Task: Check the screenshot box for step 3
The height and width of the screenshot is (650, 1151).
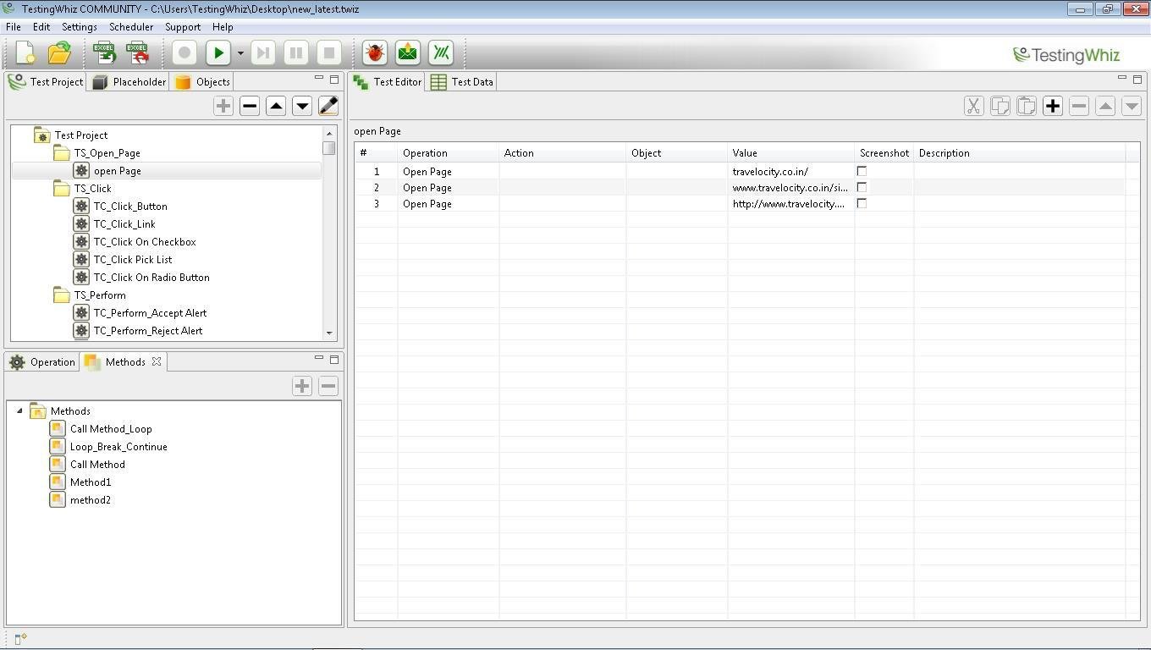Action: click(862, 203)
